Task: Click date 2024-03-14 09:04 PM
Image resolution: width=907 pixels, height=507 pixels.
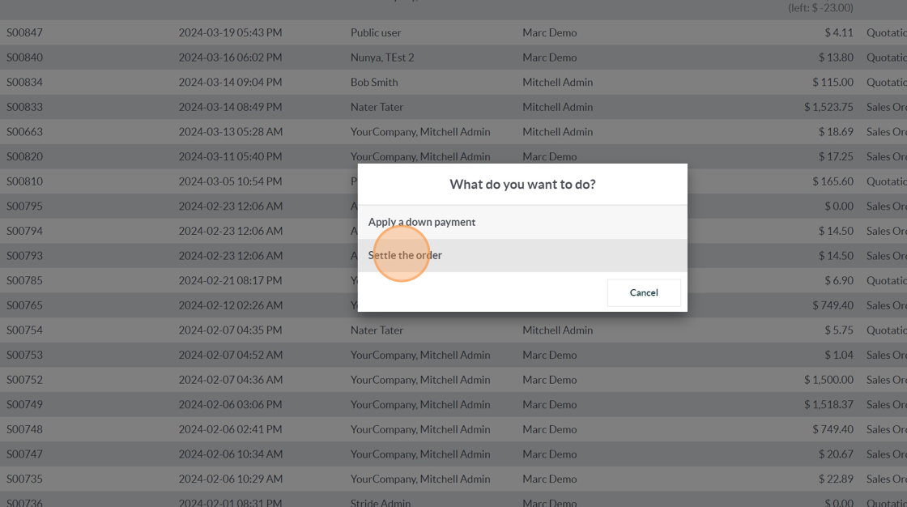Action: coord(230,83)
